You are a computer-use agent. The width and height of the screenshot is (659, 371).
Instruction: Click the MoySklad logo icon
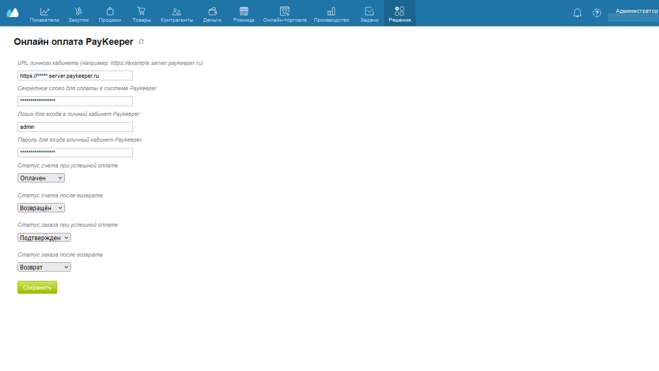pos(12,13)
